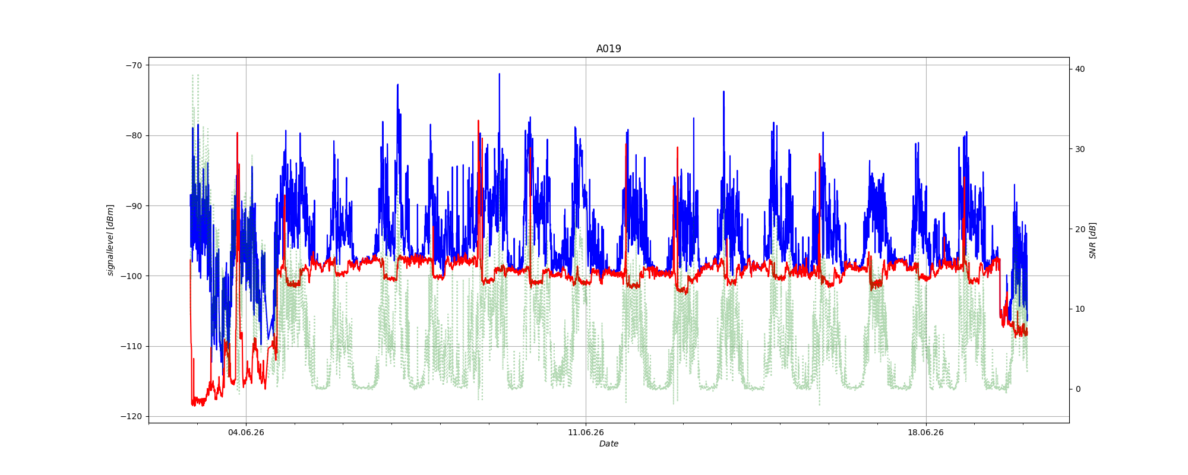Image resolution: width=1188 pixels, height=475 pixels.
Task: Click the "18.06.26" date tick label
Action: pos(925,432)
